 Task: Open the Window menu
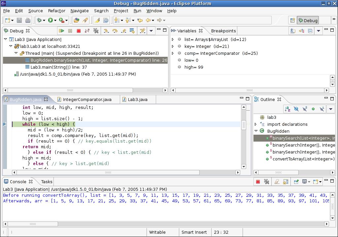click(x=154, y=11)
